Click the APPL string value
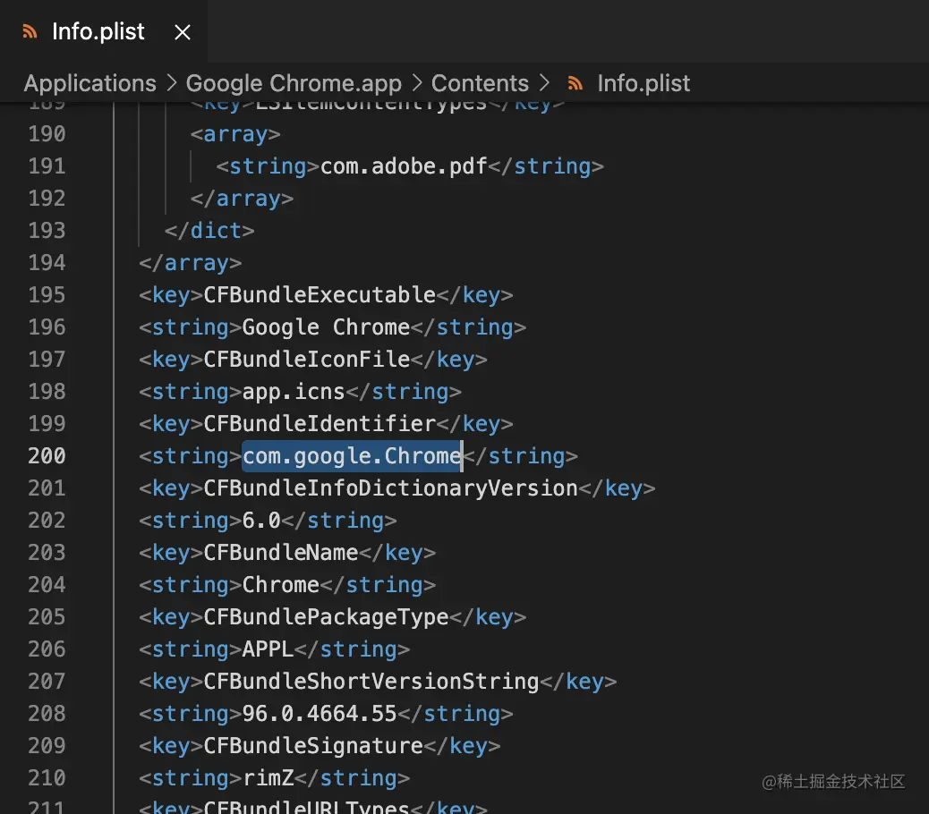Image resolution: width=929 pixels, height=814 pixels. point(268,650)
